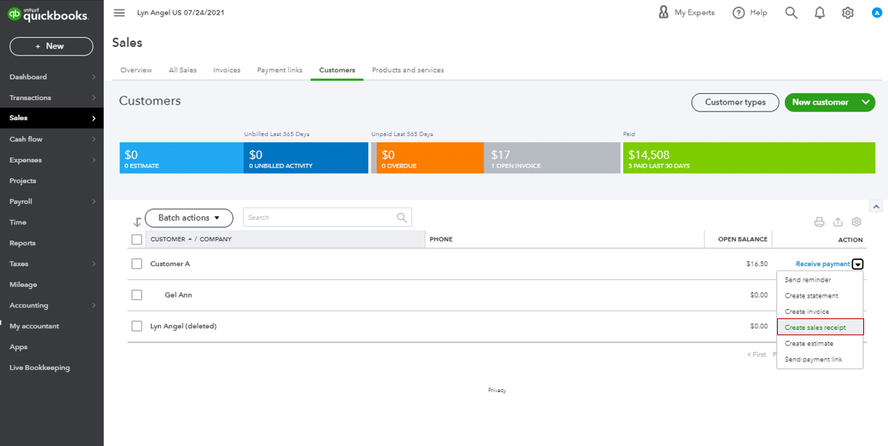Click the + New button
The image size is (888, 446).
pyautogui.click(x=52, y=46)
